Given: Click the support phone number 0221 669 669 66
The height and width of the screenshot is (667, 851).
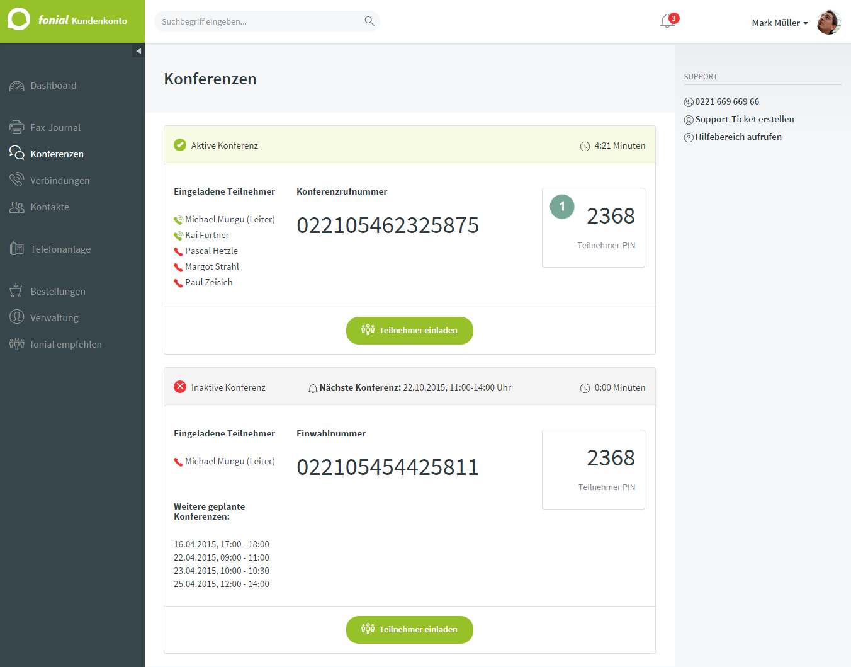Looking at the screenshot, I should click(727, 101).
